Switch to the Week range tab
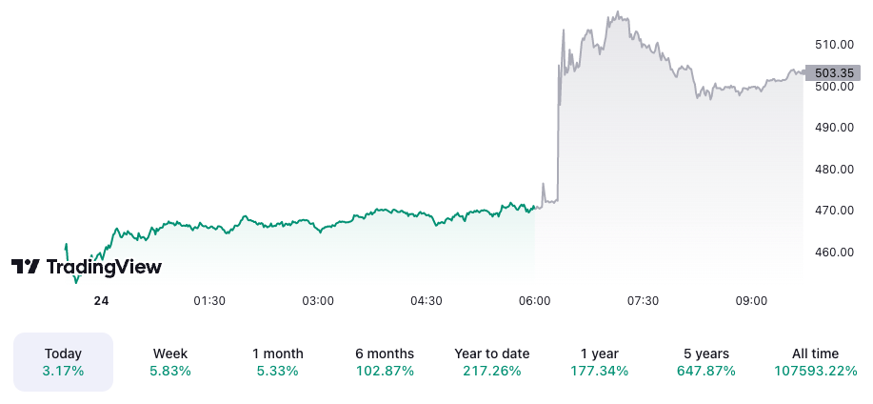 pos(170,362)
